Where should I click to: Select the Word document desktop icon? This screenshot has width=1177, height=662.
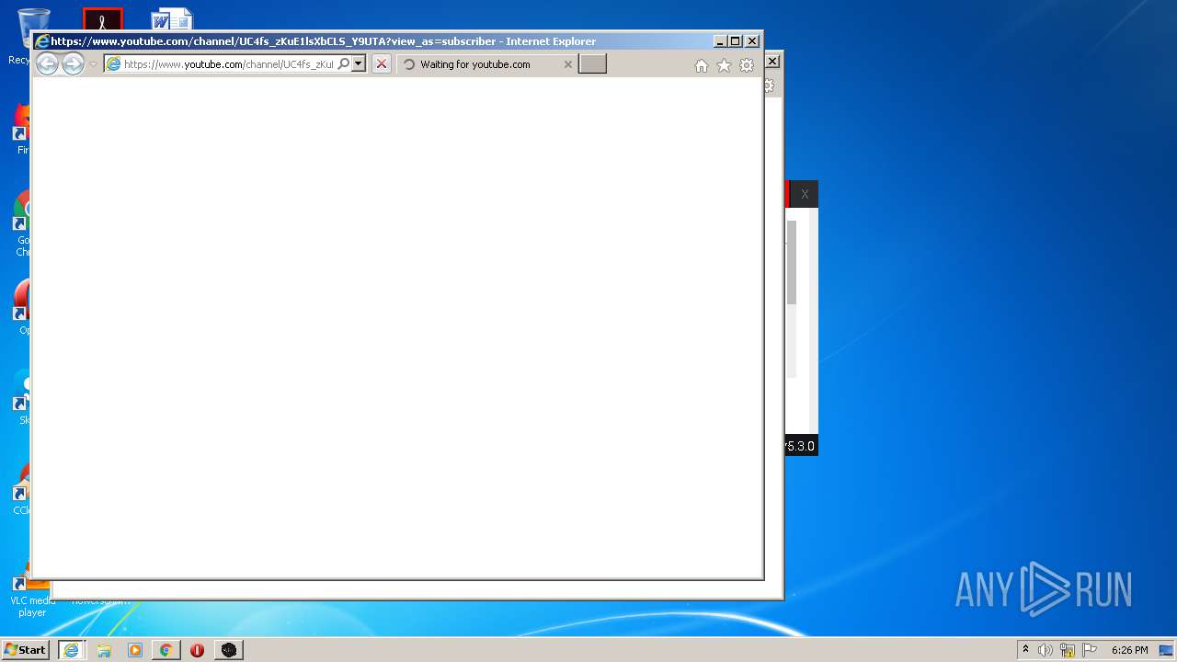pyautogui.click(x=171, y=19)
